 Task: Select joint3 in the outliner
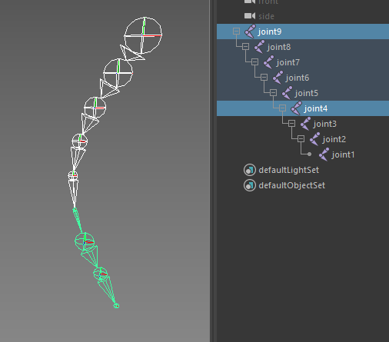click(324, 124)
